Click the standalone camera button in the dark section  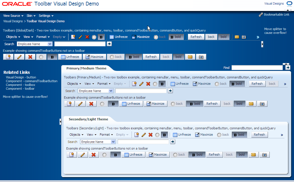[x=201, y=57]
